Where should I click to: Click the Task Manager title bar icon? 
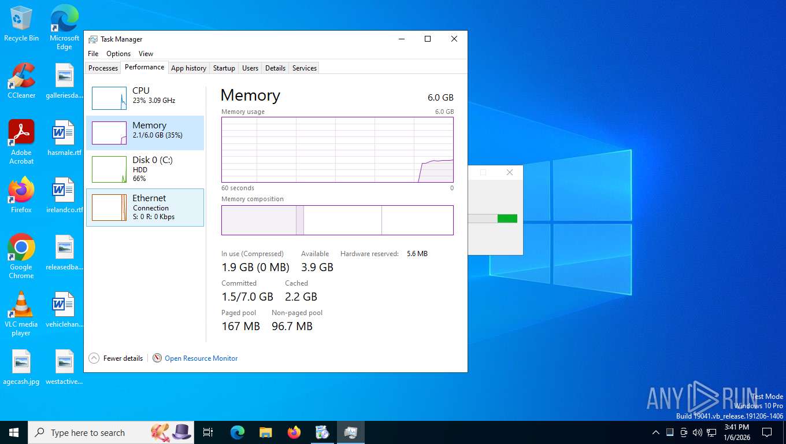(92, 39)
